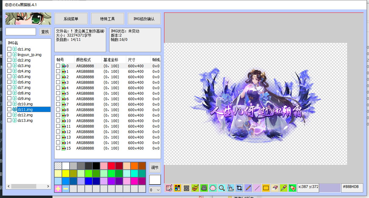Check the checkbox for frame 0
The image size is (369, 198).
click(x=58, y=65)
